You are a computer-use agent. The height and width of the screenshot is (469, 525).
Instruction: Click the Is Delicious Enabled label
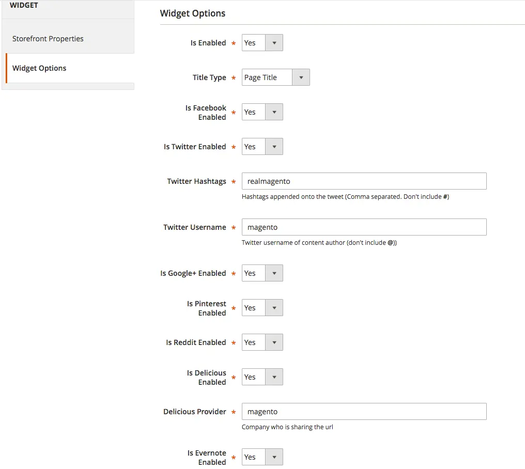tap(206, 378)
